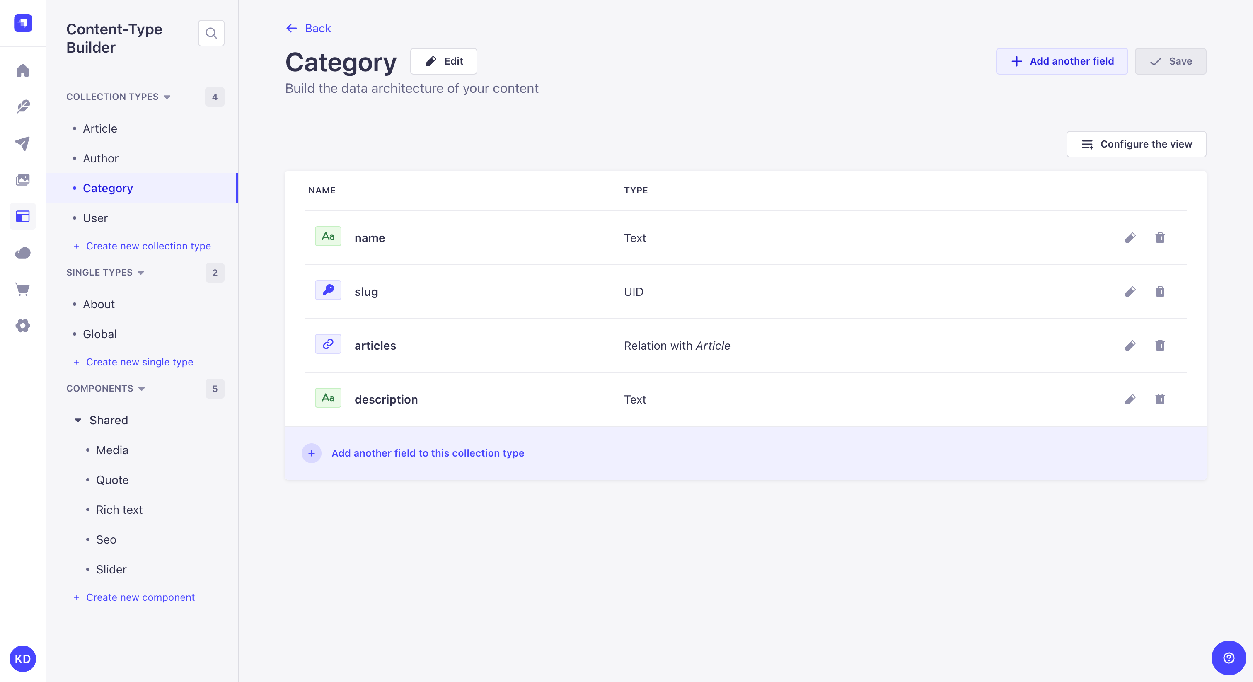The image size is (1253, 682).
Task: Select the Seo component under Shared
Action: 105,539
